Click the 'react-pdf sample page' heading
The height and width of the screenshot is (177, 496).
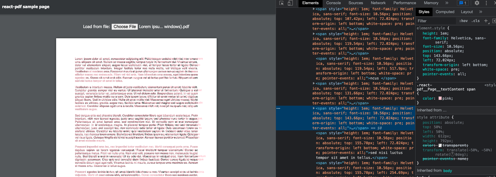point(26,7)
